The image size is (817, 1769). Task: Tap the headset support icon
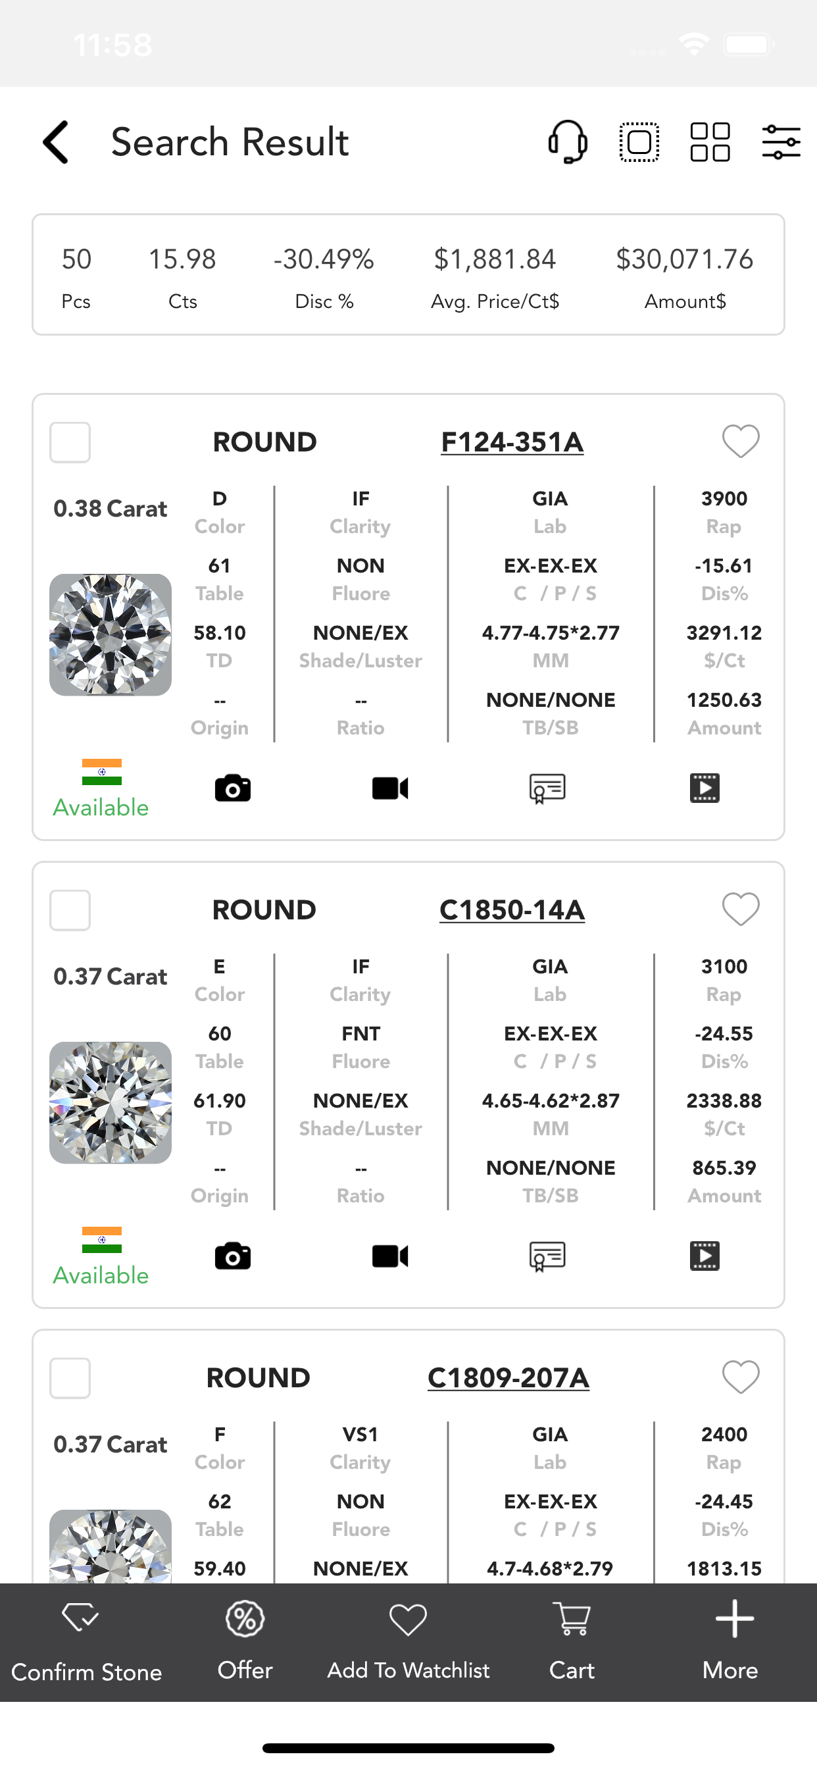coord(568,142)
